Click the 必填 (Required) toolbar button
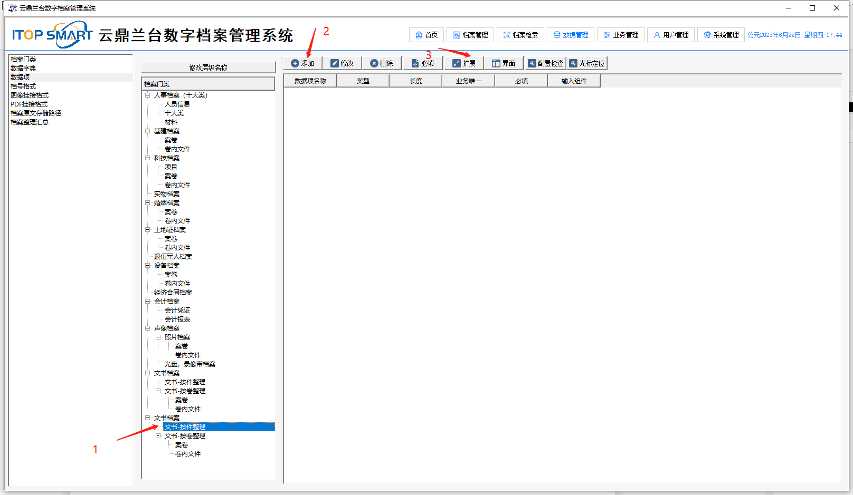 point(423,63)
